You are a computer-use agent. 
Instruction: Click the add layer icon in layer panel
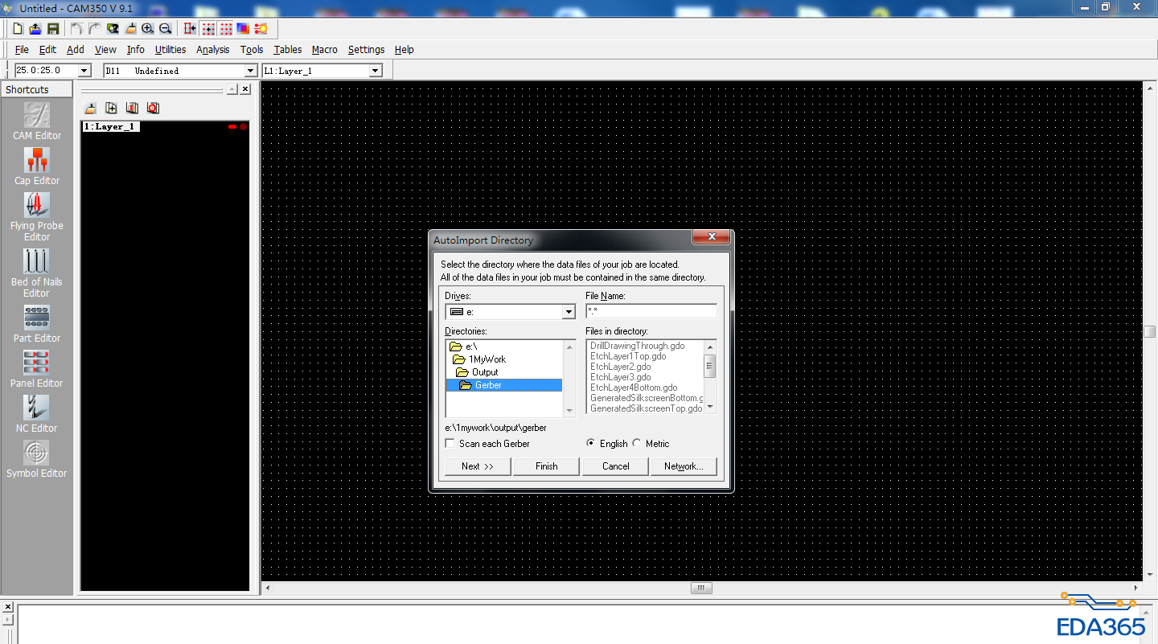(x=111, y=108)
